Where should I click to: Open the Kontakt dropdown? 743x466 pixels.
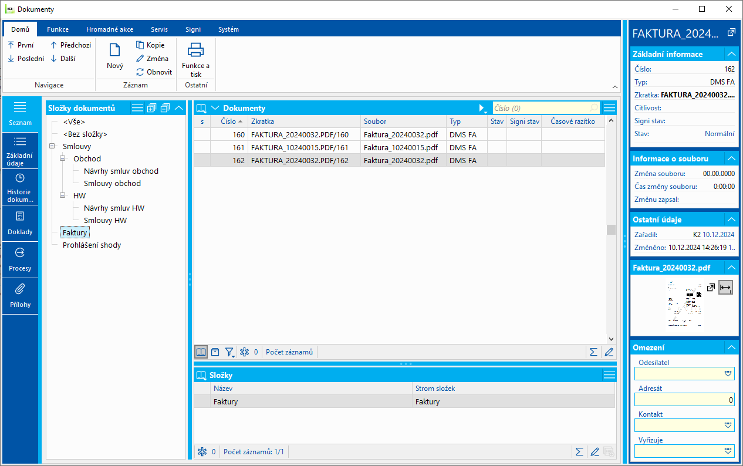(x=728, y=426)
